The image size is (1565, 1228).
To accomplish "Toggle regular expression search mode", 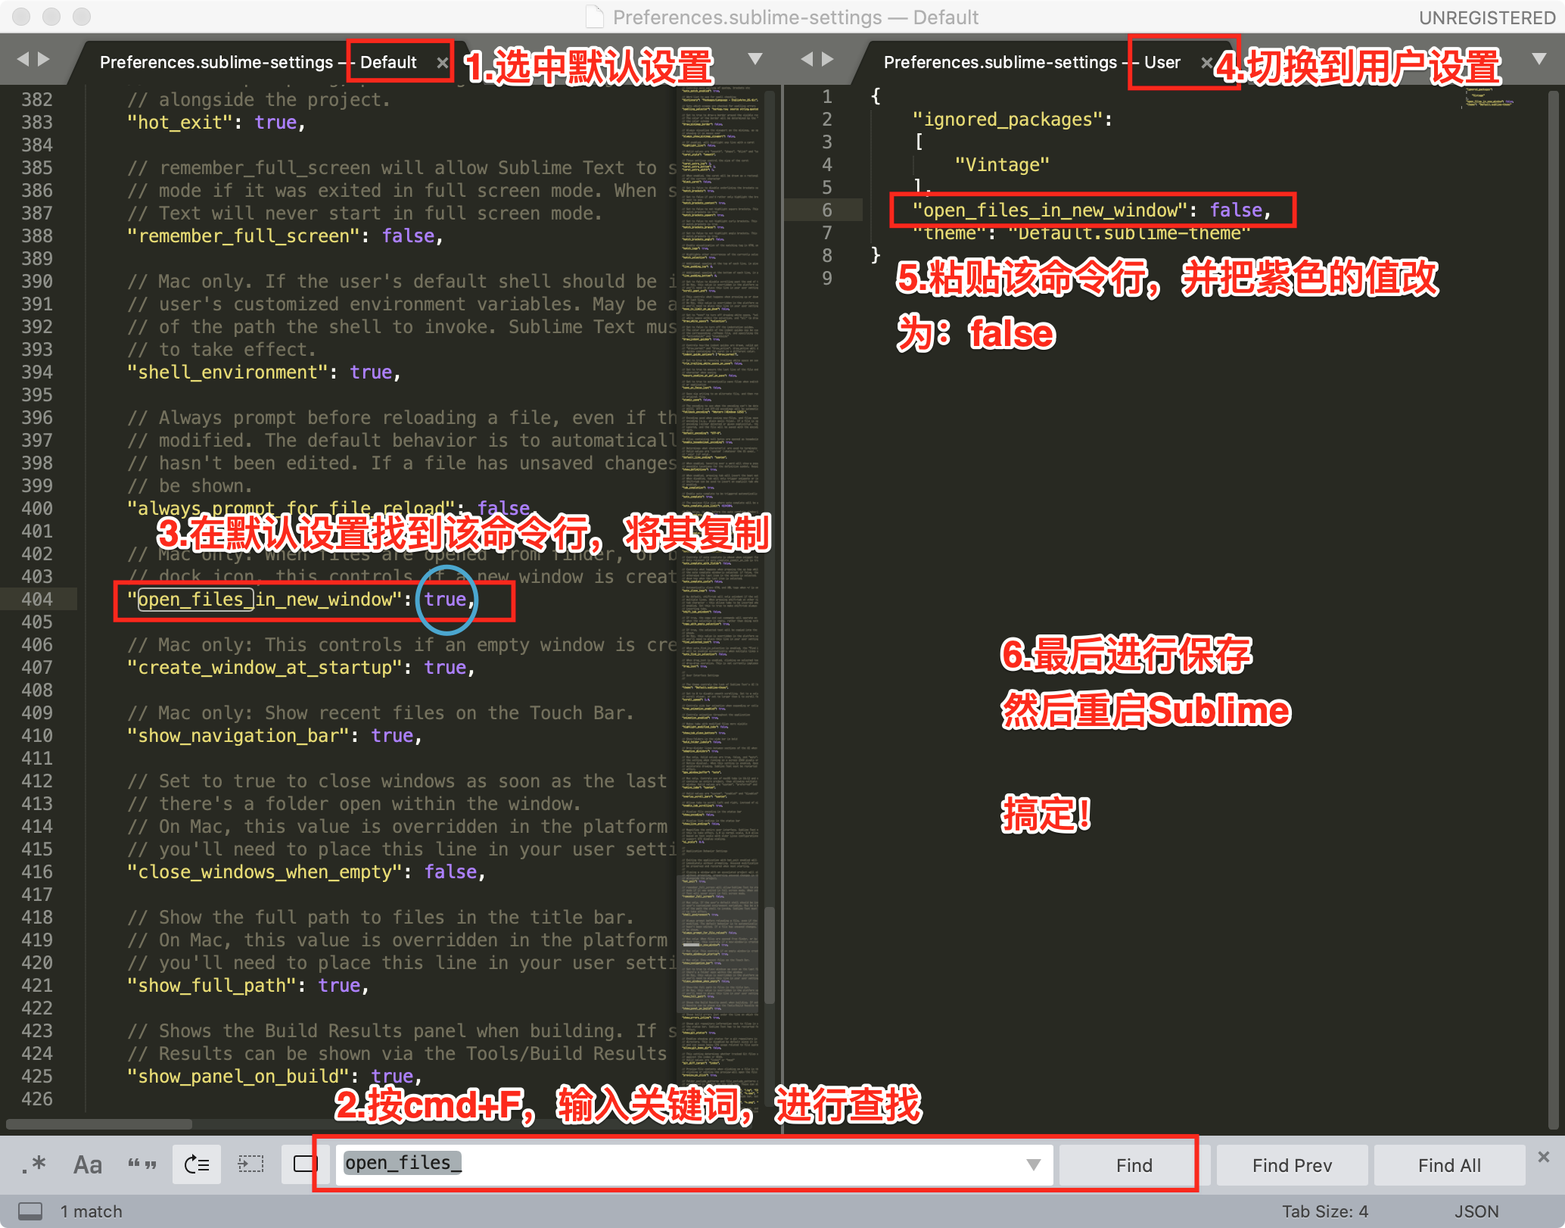I will pos(34,1164).
